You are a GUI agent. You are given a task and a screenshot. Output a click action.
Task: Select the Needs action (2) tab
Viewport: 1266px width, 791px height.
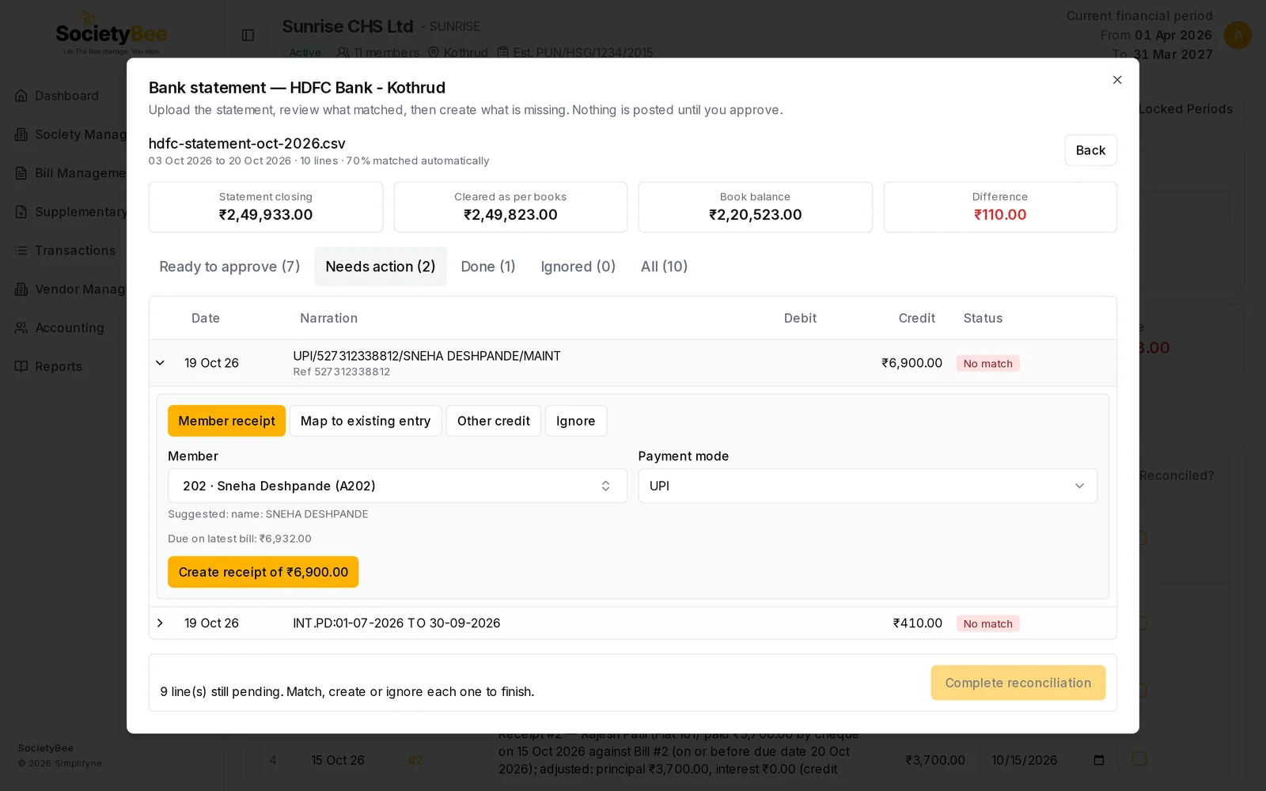coord(381,267)
